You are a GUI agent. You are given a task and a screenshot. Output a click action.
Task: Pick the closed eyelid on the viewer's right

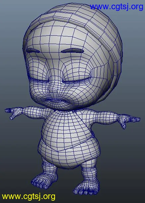[x=76, y=80]
